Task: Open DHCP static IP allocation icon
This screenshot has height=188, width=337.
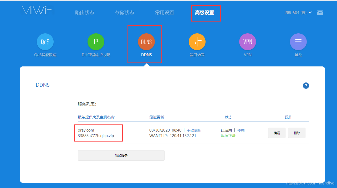Action: pos(96,42)
